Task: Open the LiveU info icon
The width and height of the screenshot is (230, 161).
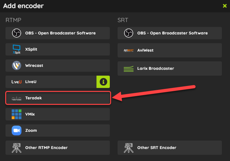Action: (103, 82)
